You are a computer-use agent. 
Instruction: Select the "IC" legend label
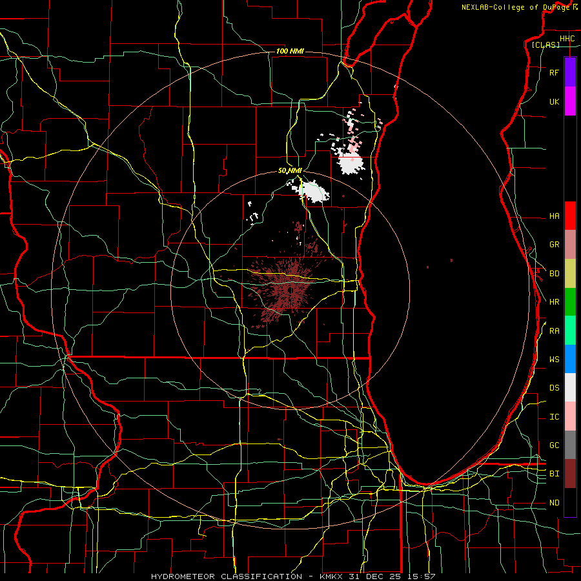tap(554, 417)
